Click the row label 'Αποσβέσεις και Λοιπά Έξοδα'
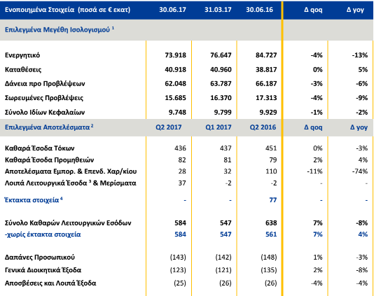Image resolution: width=374 pixels, height=296 pixels. (x=50, y=283)
